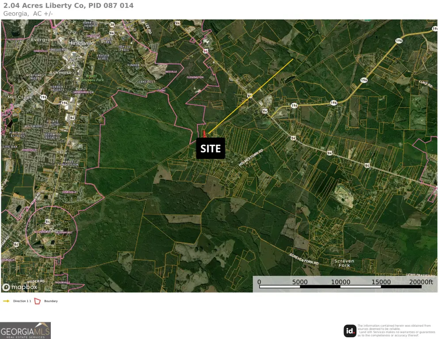Click the red site boundary marker on map

click(x=204, y=134)
